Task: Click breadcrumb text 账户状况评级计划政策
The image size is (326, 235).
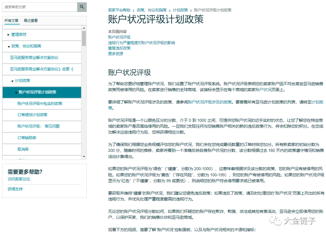Action: pyautogui.click(x=213, y=10)
